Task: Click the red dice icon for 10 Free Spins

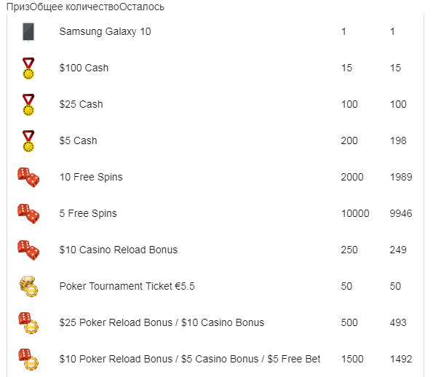Action: click(28, 178)
